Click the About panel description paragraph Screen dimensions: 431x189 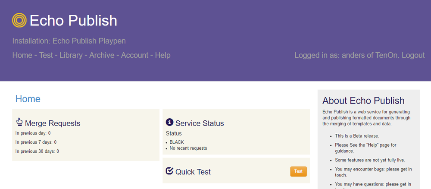(366, 118)
